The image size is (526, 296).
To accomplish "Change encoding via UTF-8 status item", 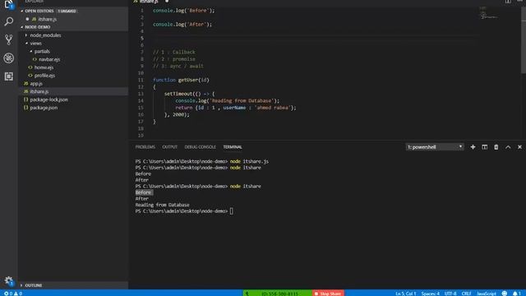I will 450,294.
